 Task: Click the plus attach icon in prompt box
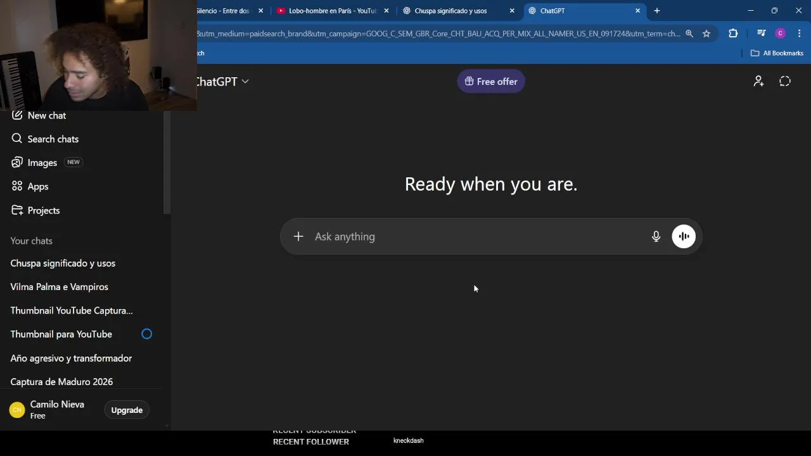298,236
